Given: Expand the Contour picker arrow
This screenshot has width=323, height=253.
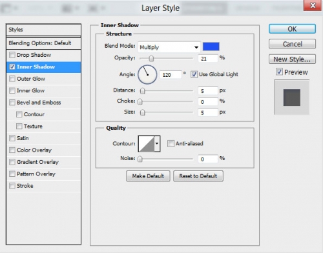Looking at the screenshot, I should (x=157, y=144).
